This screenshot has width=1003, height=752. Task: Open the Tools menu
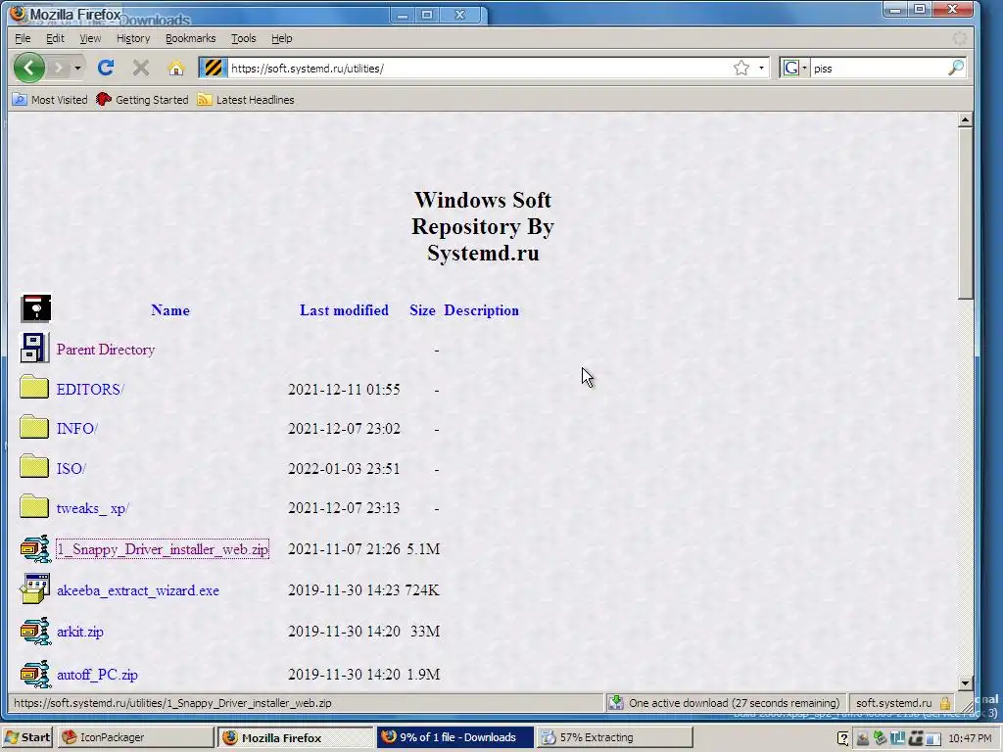coord(243,38)
